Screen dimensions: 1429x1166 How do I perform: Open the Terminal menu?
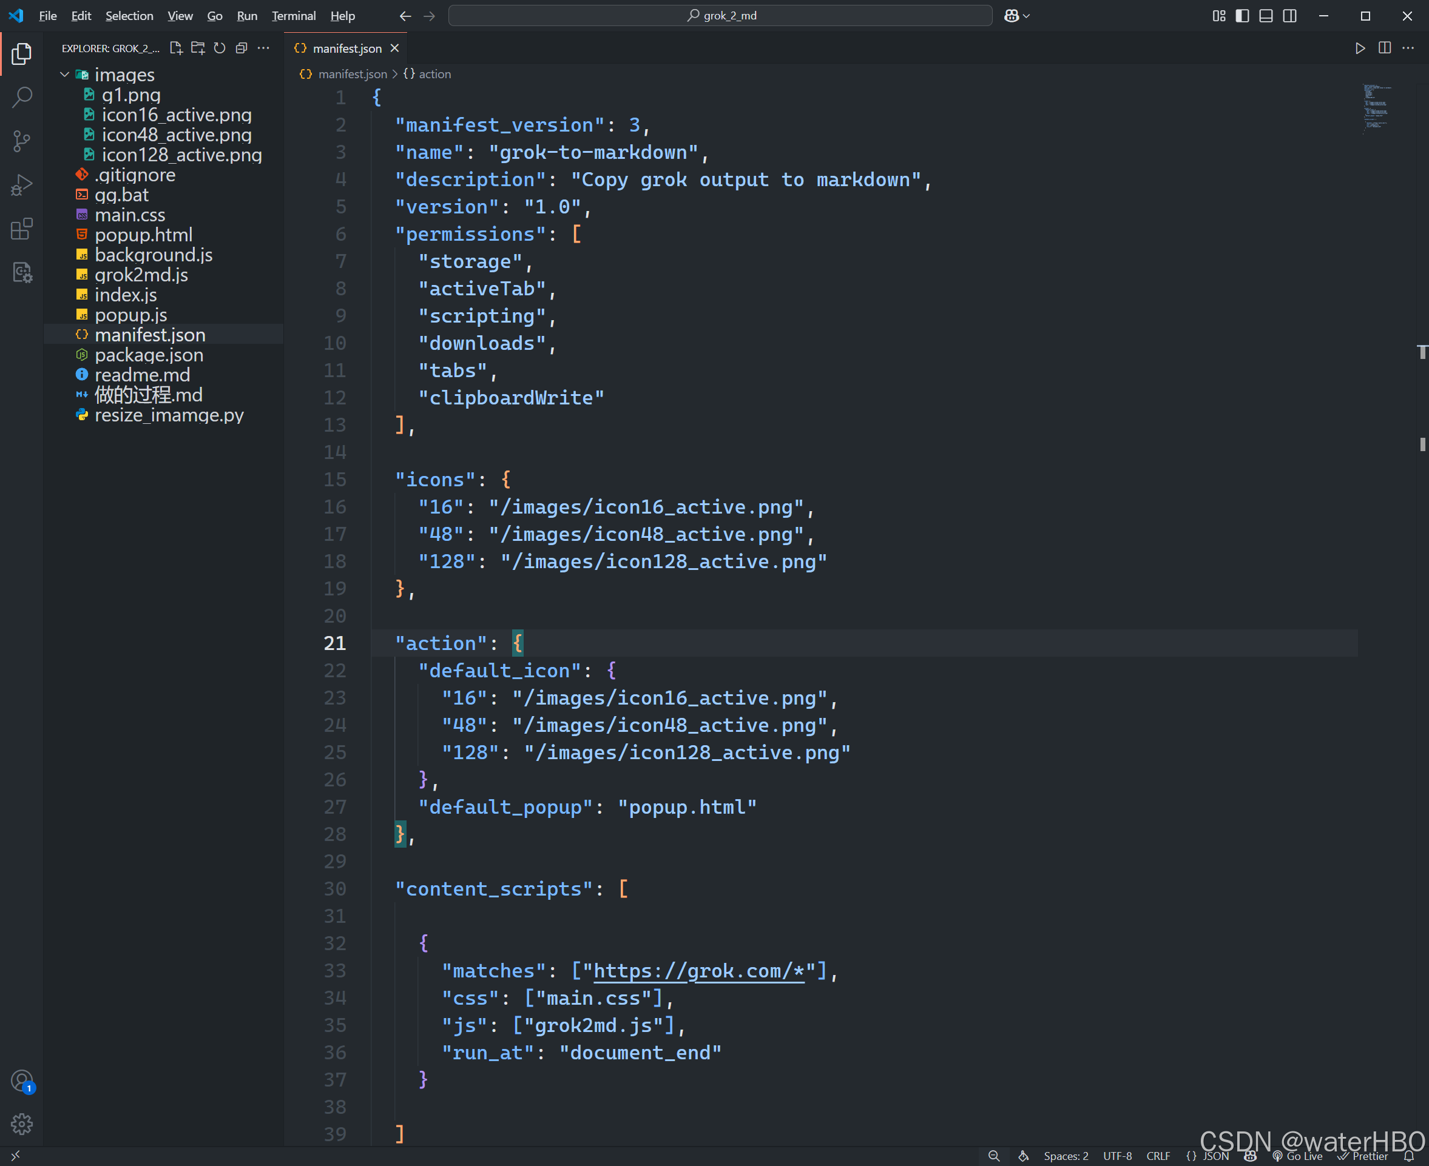click(293, 16)
